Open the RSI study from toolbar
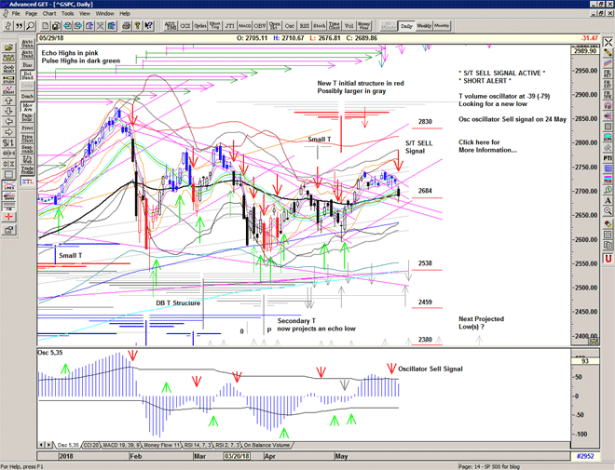Screen dimensions: 615x470 pyautogui.click(x=304, y=27)
